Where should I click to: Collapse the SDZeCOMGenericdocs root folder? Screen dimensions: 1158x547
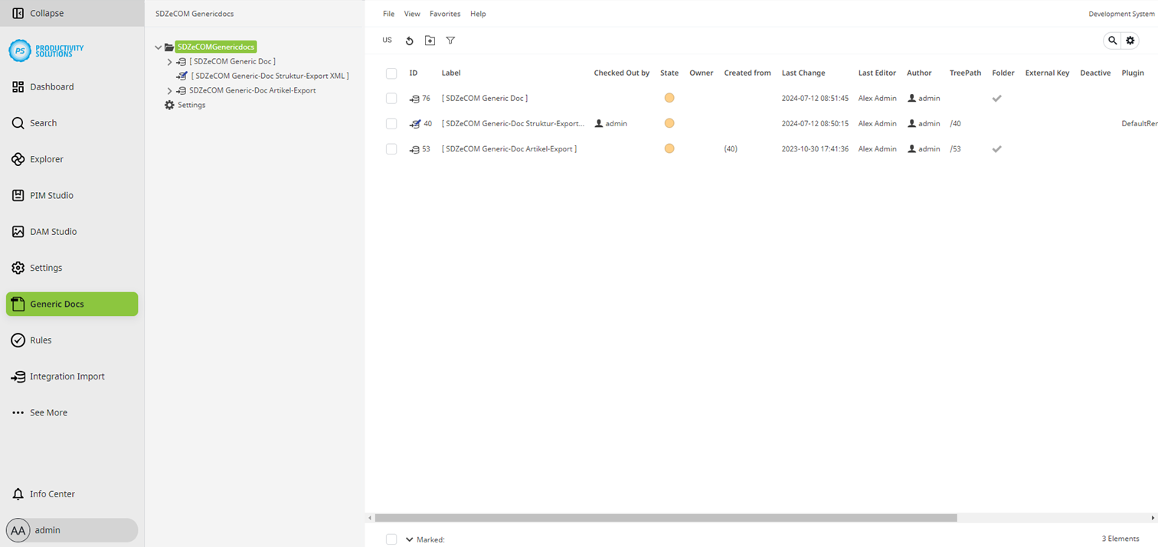pos(158,47)
